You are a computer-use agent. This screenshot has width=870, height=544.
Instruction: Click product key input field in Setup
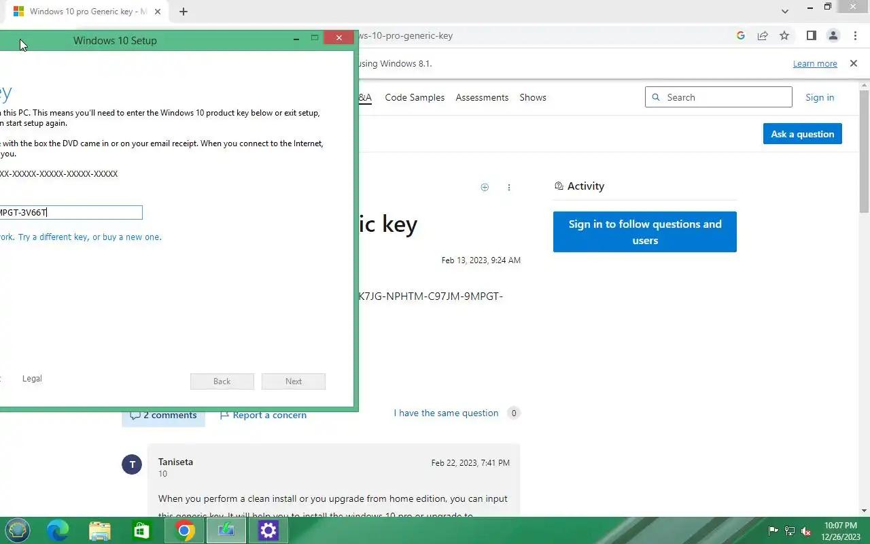pyautogui.click(x=71, y=213)
